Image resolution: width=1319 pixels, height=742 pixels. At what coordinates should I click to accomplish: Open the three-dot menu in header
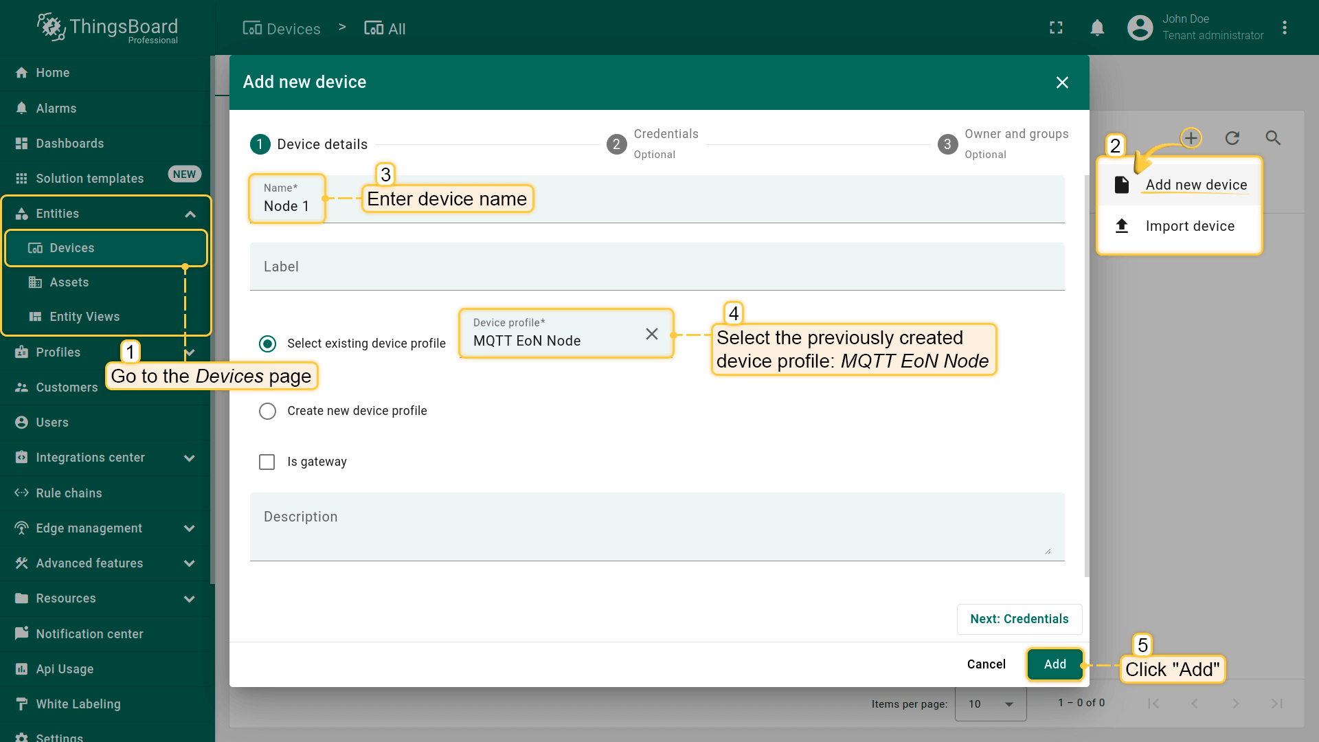(1284, 28)
